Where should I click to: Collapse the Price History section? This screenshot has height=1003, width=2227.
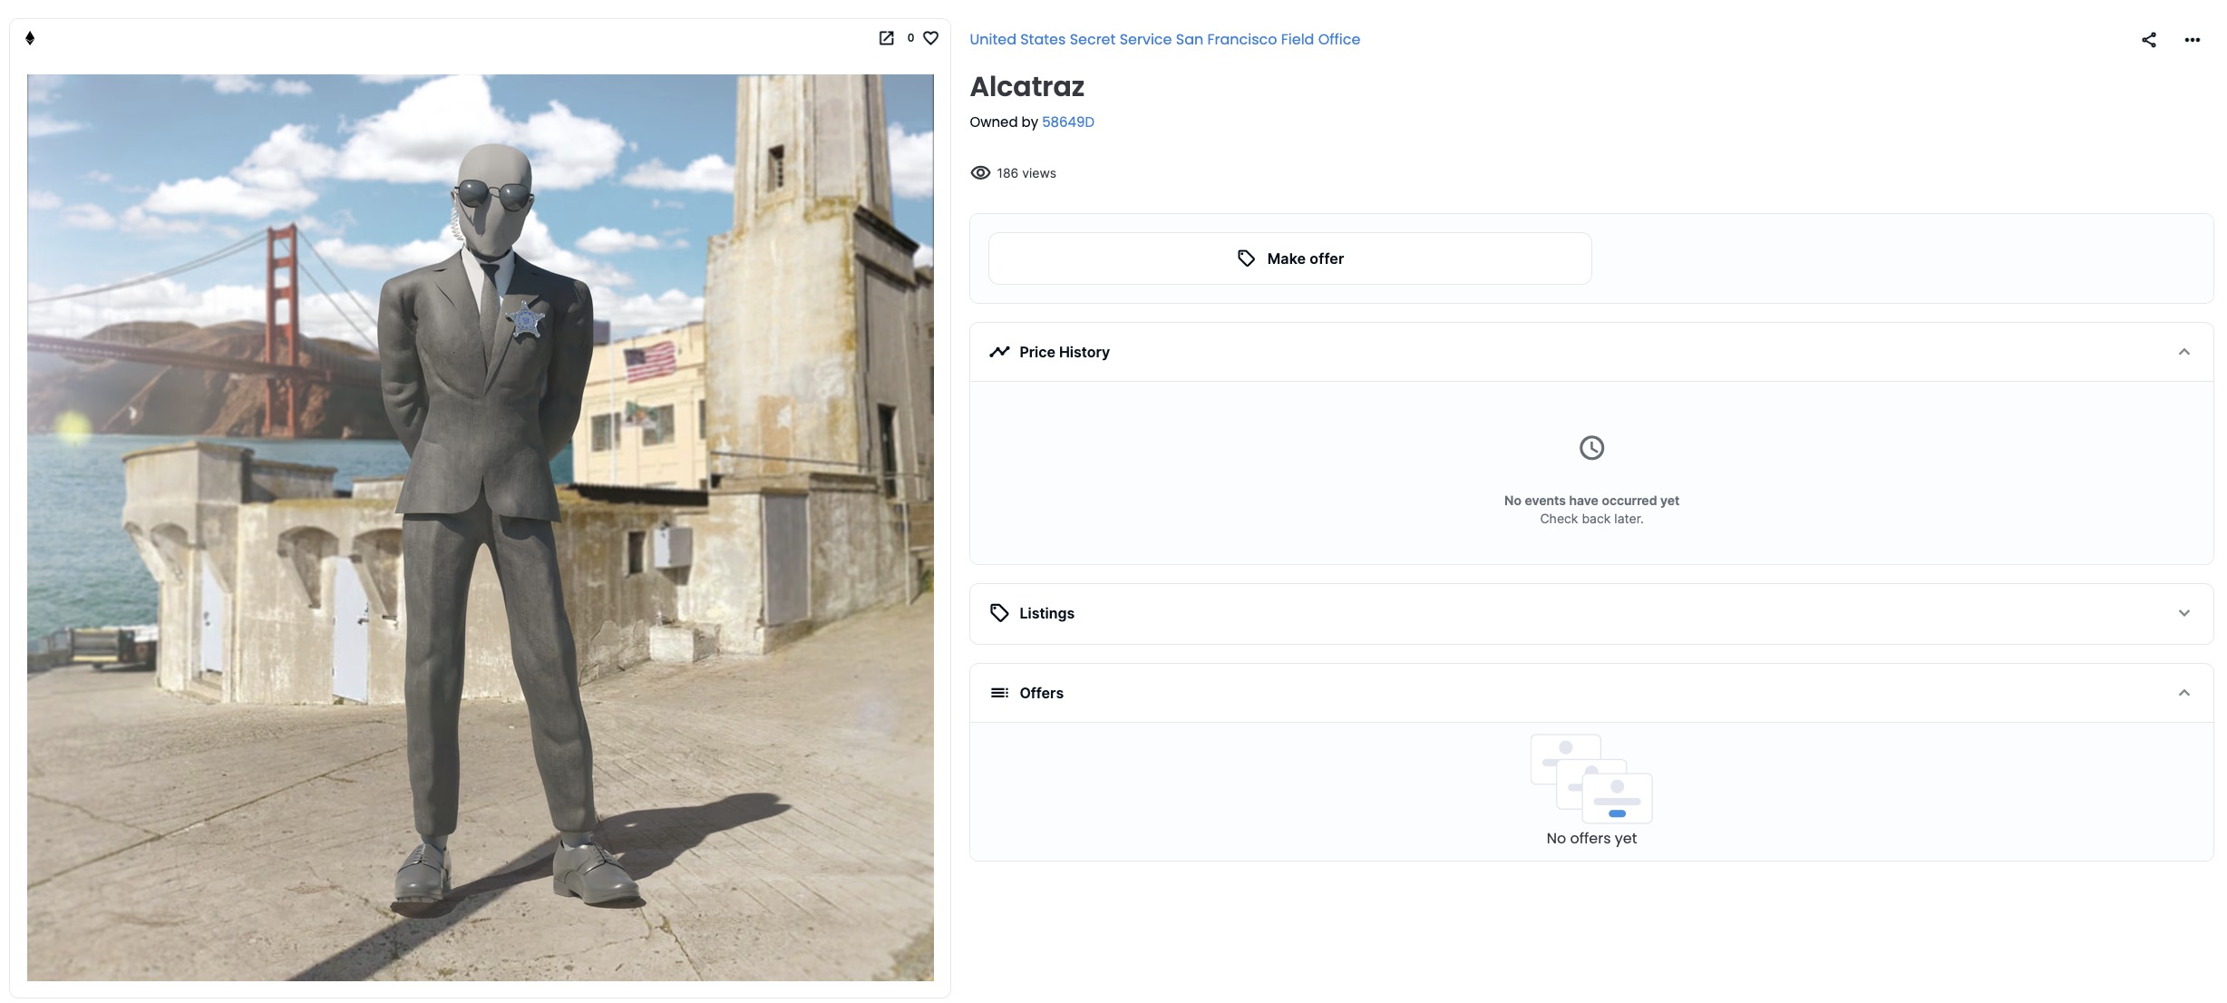[x=2183, y=352]
